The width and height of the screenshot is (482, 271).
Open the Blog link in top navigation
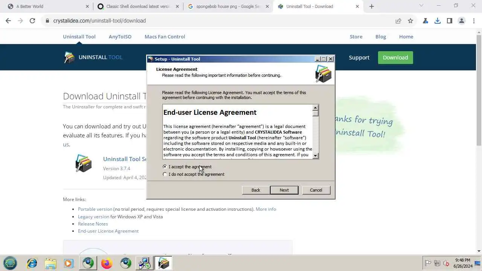381,37
